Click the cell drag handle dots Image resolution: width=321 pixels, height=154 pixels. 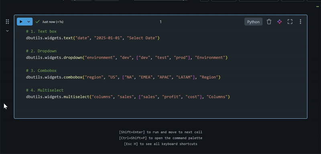tap(7, 22)
